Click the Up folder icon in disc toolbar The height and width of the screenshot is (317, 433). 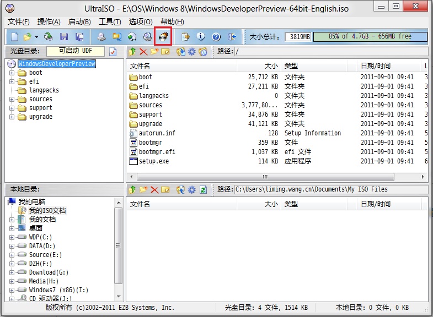(x=132, y=52)
